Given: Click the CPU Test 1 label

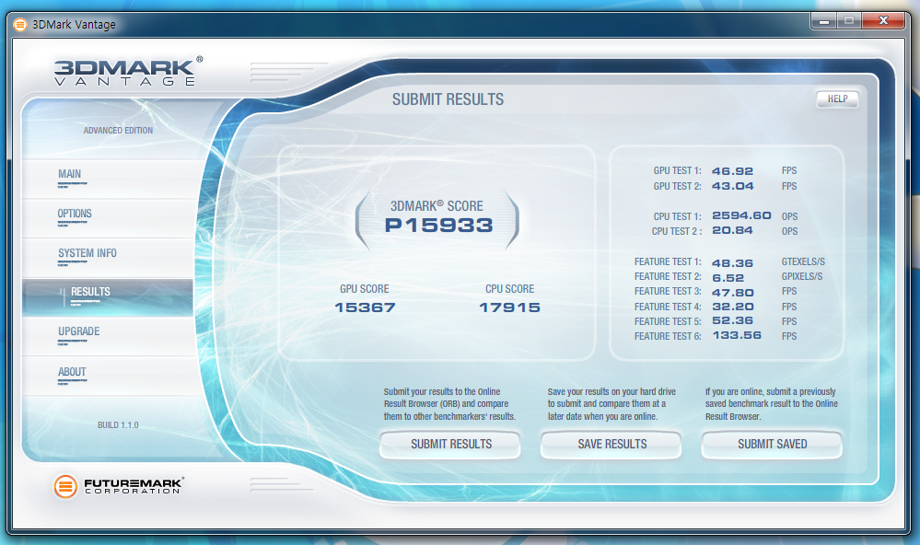Looking at the screenshot, I should 678,216.
